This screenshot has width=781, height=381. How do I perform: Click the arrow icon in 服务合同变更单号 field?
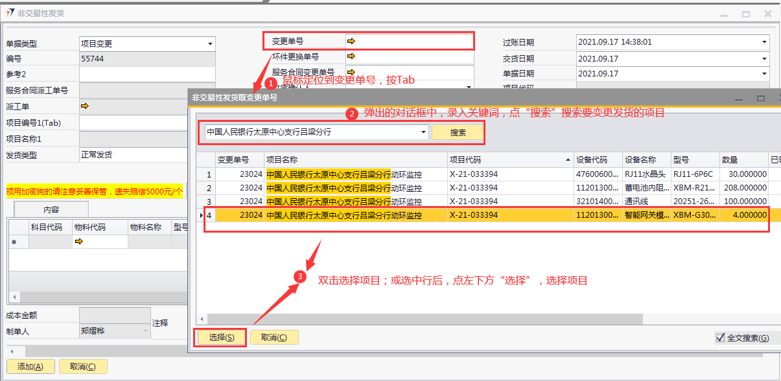tap(351, 72)
